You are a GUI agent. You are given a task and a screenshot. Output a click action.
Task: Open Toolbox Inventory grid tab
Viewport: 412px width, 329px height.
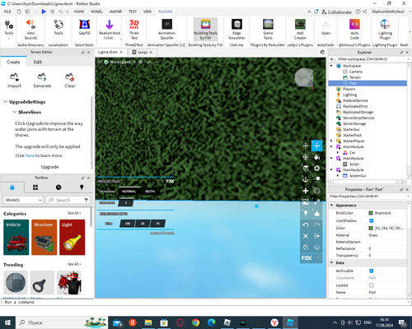click(35, 188)
